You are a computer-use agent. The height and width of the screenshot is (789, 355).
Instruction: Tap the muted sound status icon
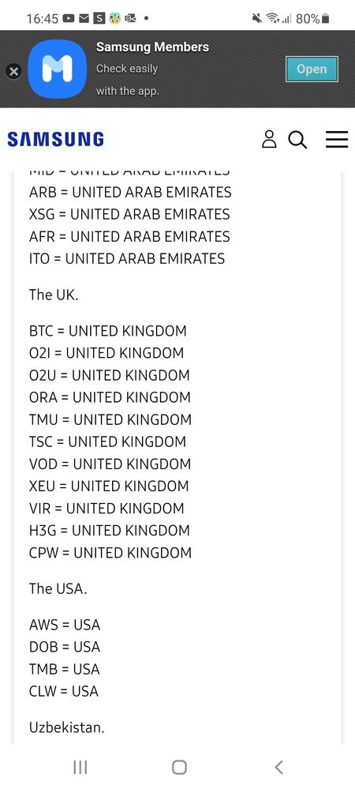[x=257, y=19]
